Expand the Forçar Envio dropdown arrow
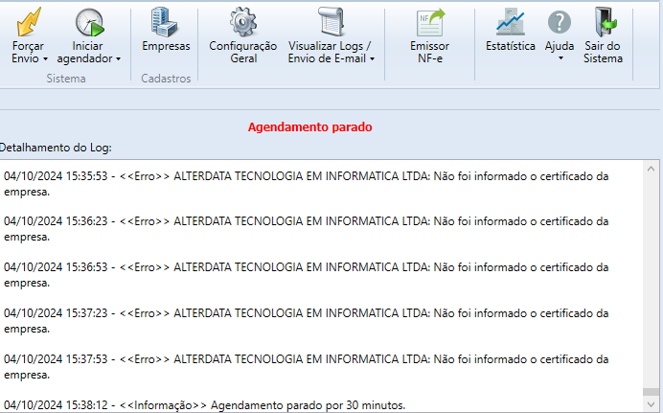Image resolution: width=663 pixels, height=413 pixels. pyautogui.click(x=45, y=59)
